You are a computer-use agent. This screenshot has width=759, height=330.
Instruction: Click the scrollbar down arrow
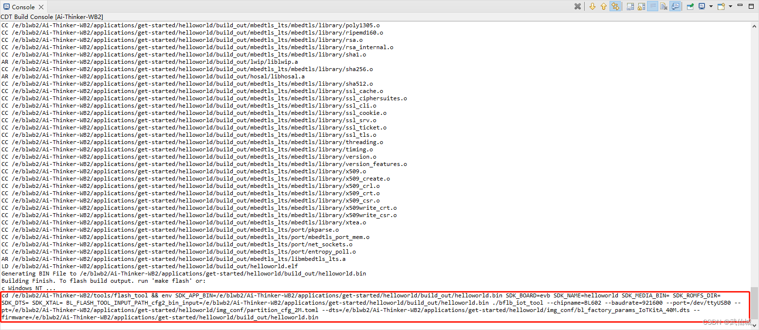pyautogui.click(x=754, y=325)
